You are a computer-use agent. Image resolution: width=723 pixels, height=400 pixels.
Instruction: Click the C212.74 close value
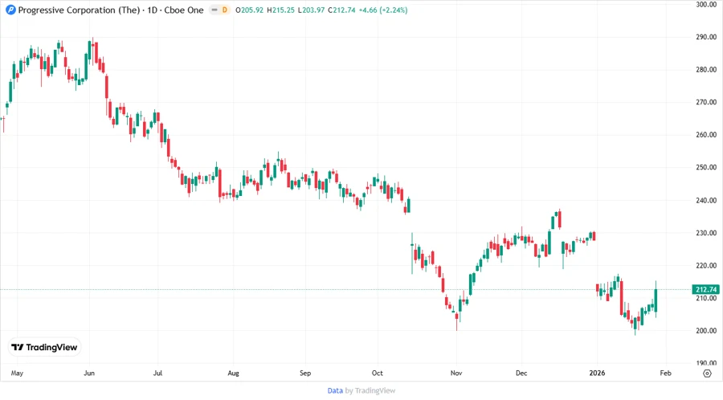point(341,10)
